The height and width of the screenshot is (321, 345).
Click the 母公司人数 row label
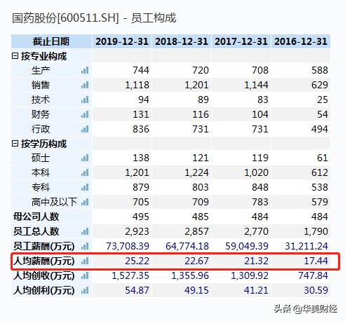(36, 217)
